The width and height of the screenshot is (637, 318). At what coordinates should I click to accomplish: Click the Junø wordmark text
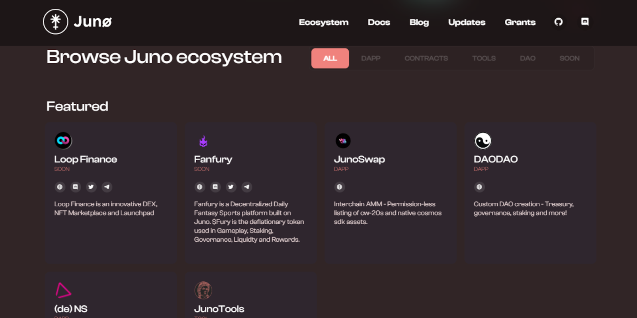pos(93,21)
